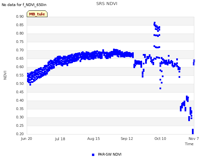
Task: Select the MB_tule tab label
Action: (37, 14)
